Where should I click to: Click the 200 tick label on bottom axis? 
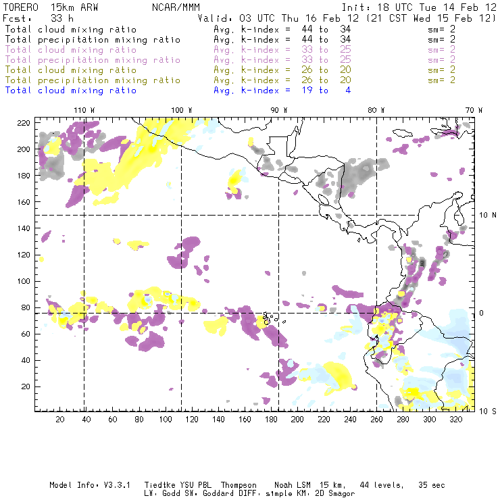point(297,420)
